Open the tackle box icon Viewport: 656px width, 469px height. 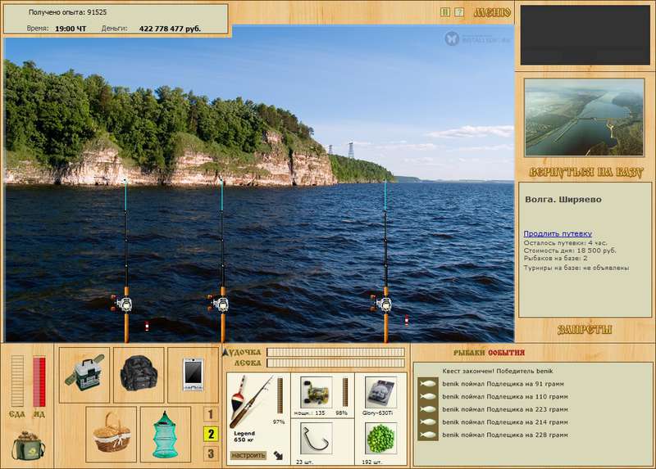(84, 375)
